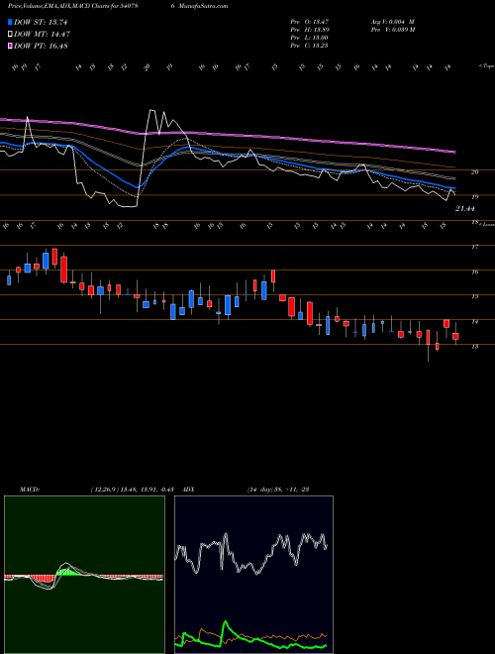Image resolution: width=495 pixels, height=654 pixels.
Task: Click ADX parameters '(14 day) 38, +11, -23'
Action: pos(278,490)
